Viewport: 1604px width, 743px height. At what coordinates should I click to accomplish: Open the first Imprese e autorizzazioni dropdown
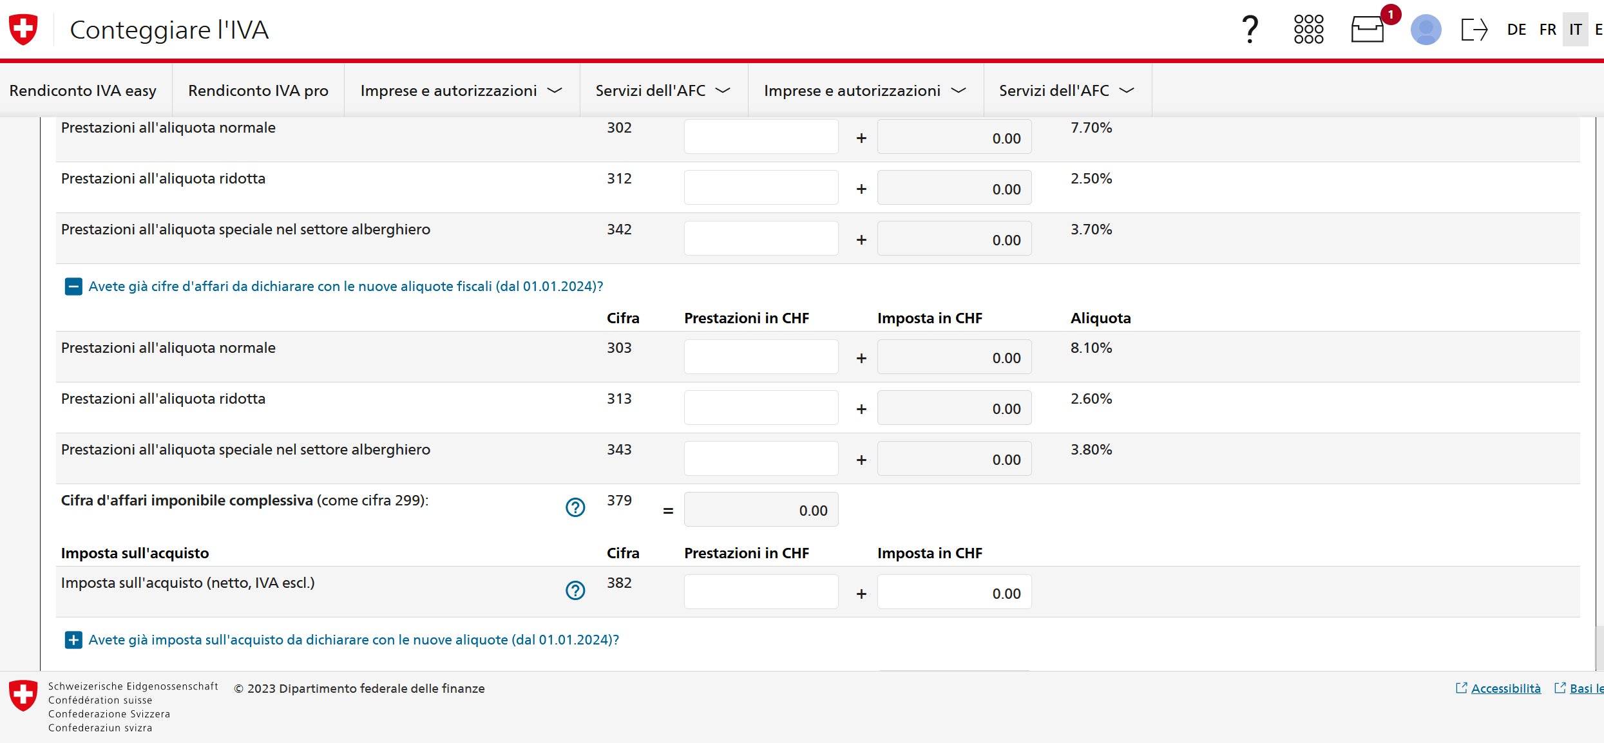(x=461, y=91)
